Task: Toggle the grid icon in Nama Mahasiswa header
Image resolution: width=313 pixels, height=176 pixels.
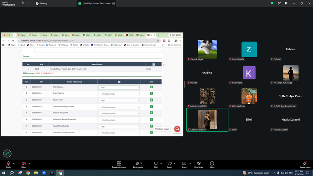Action: click(x=119, y=82)
